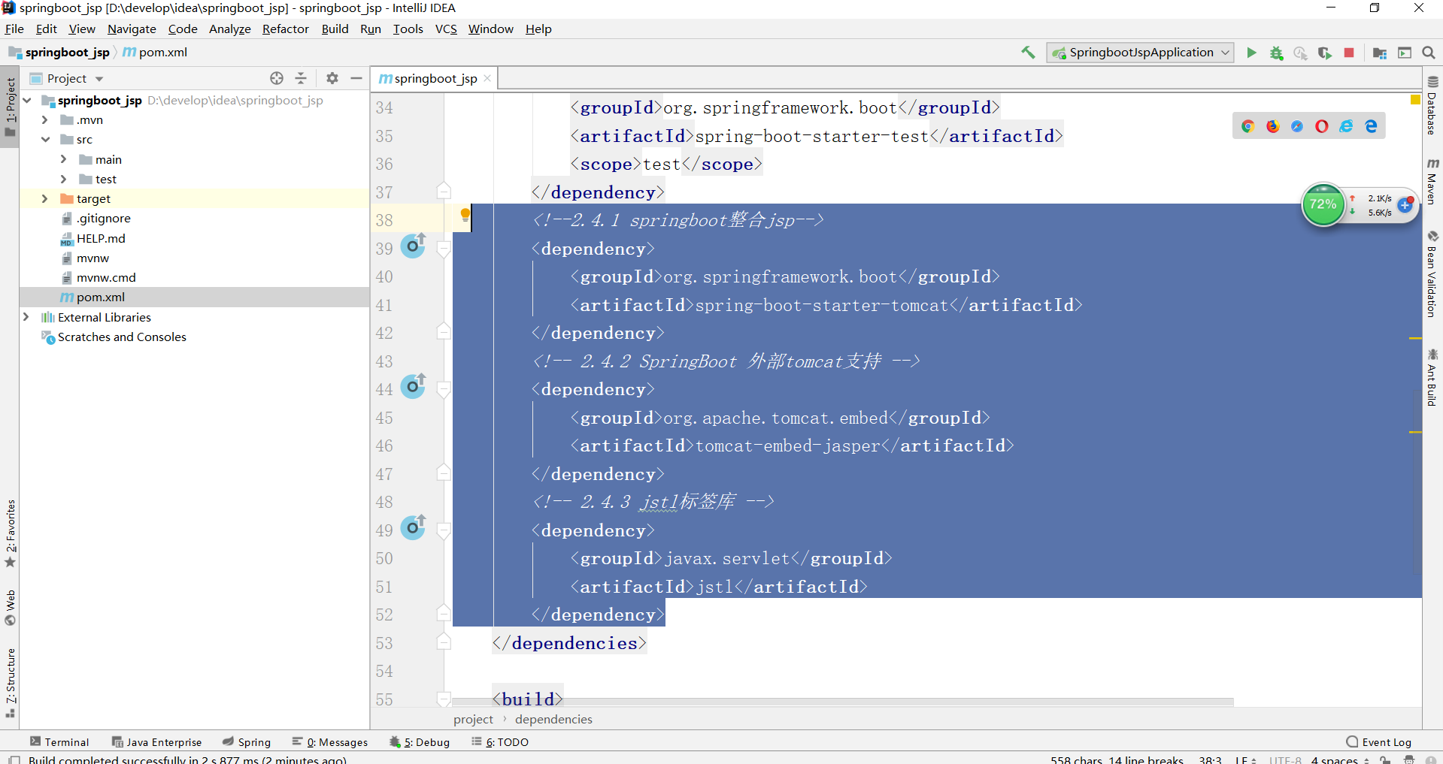Image resolution: width=1443 pixels, height=764 pixels.
Task: Open preview in Opera browser icon
Action: (1322, 126)
